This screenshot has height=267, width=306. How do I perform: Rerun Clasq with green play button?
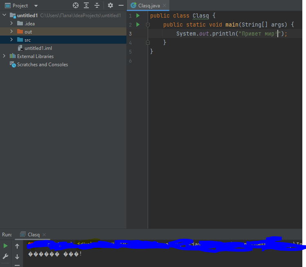[5, 246]
